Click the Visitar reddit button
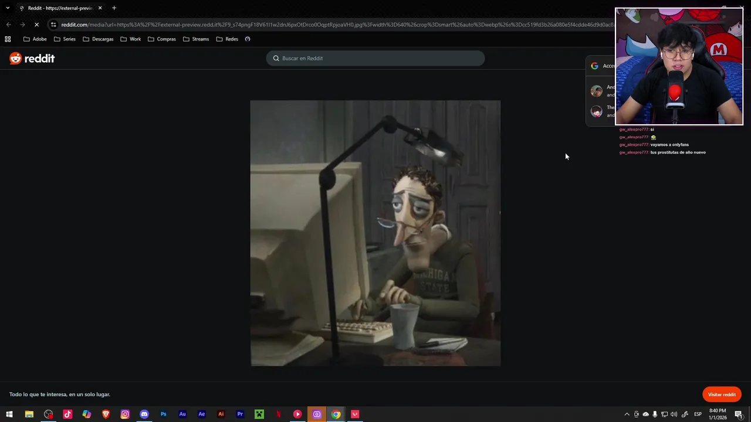 click(x=722, y=394)
